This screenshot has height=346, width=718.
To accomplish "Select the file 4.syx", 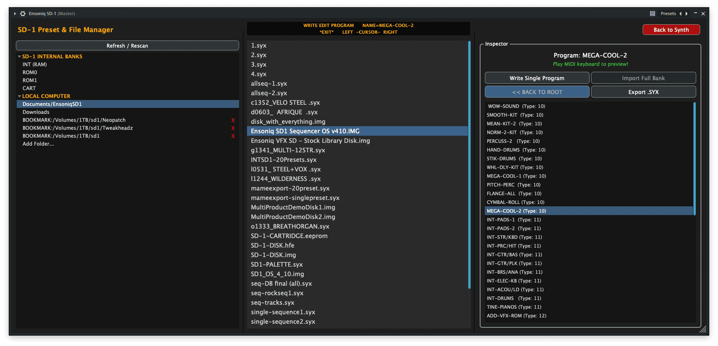I will (x=357, y=74).
